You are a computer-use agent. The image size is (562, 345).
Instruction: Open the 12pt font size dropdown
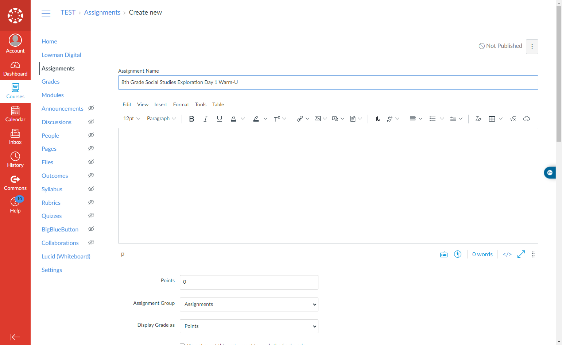[x=132, y=119]
